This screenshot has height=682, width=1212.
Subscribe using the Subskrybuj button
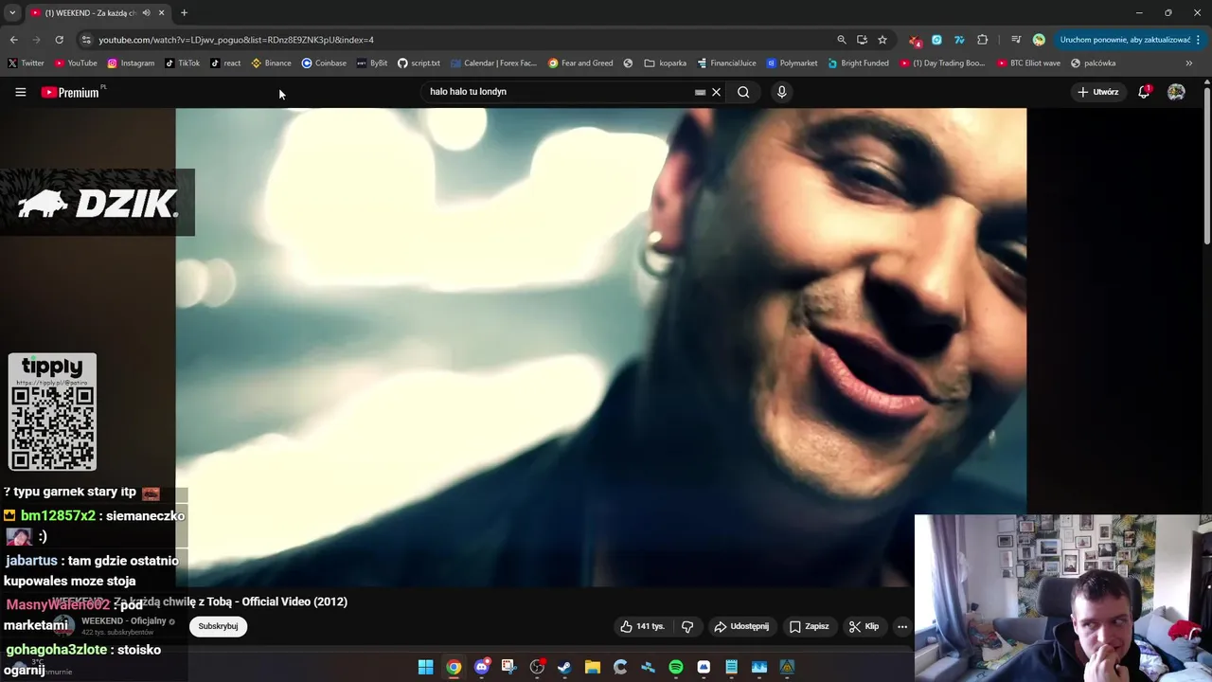(218, 626)
